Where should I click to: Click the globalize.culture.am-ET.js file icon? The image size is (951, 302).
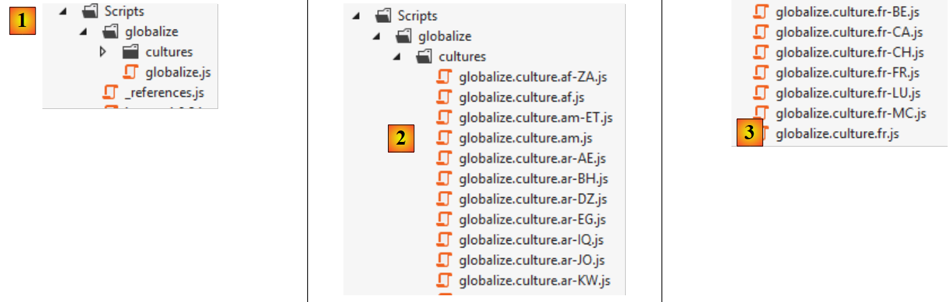[x=444, y=118]
